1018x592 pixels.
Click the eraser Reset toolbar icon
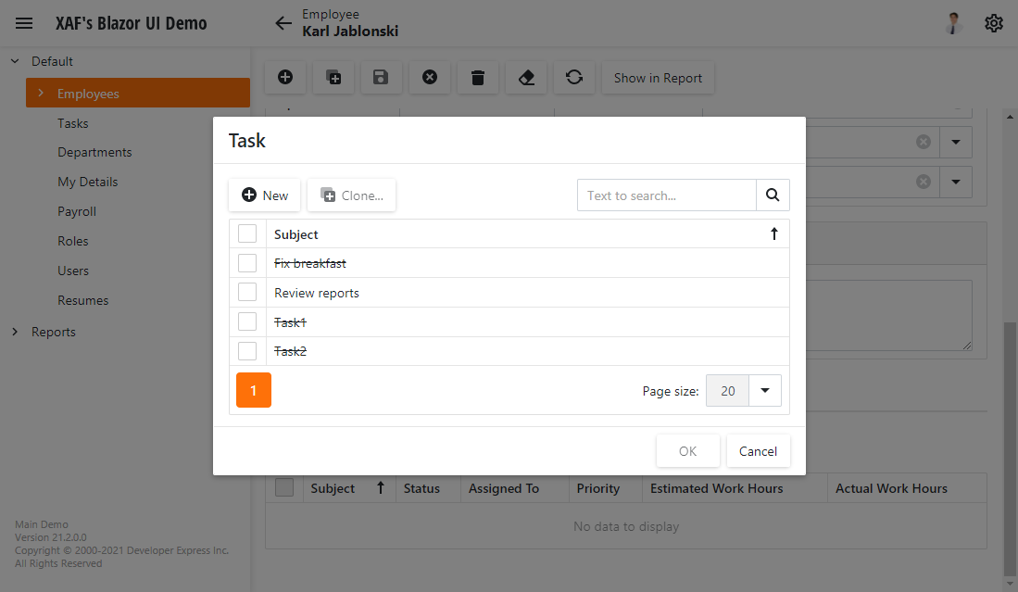[526, 77]
